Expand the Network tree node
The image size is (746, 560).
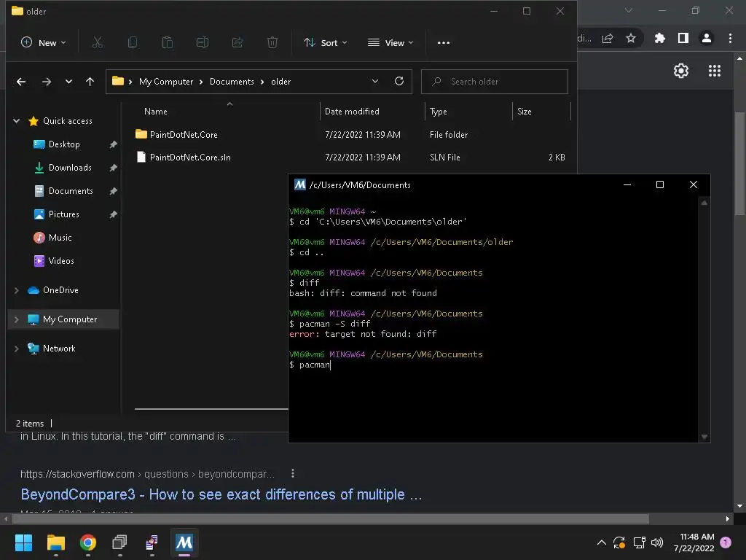click(x=16, y=349)
